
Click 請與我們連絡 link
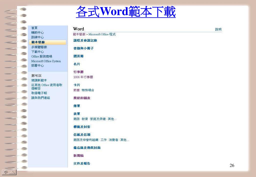click(x=41, y=98)
